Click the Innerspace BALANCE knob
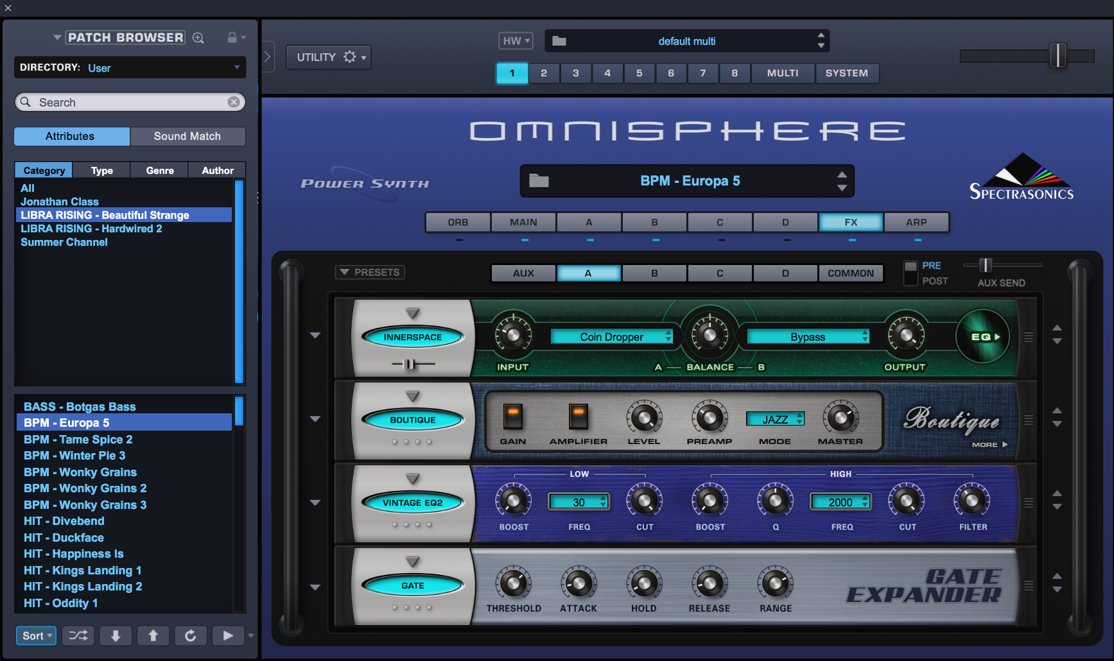1114x661 pixels. click(x=709, y=334)
